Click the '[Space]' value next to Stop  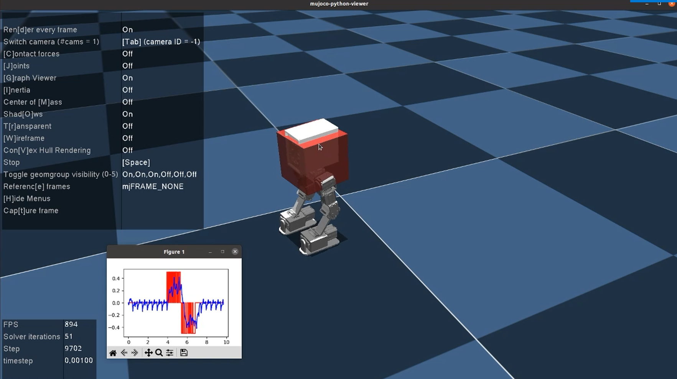click(136, 162)
